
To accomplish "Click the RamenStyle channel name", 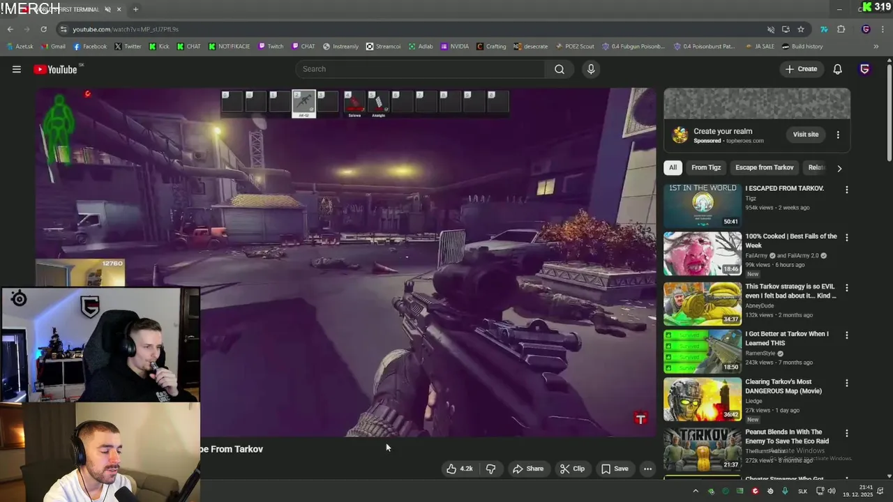I will [760, 353].
